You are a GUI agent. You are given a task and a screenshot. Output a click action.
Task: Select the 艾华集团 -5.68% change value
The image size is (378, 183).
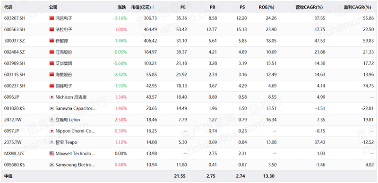pyautogui.click(x=120, y=63)
